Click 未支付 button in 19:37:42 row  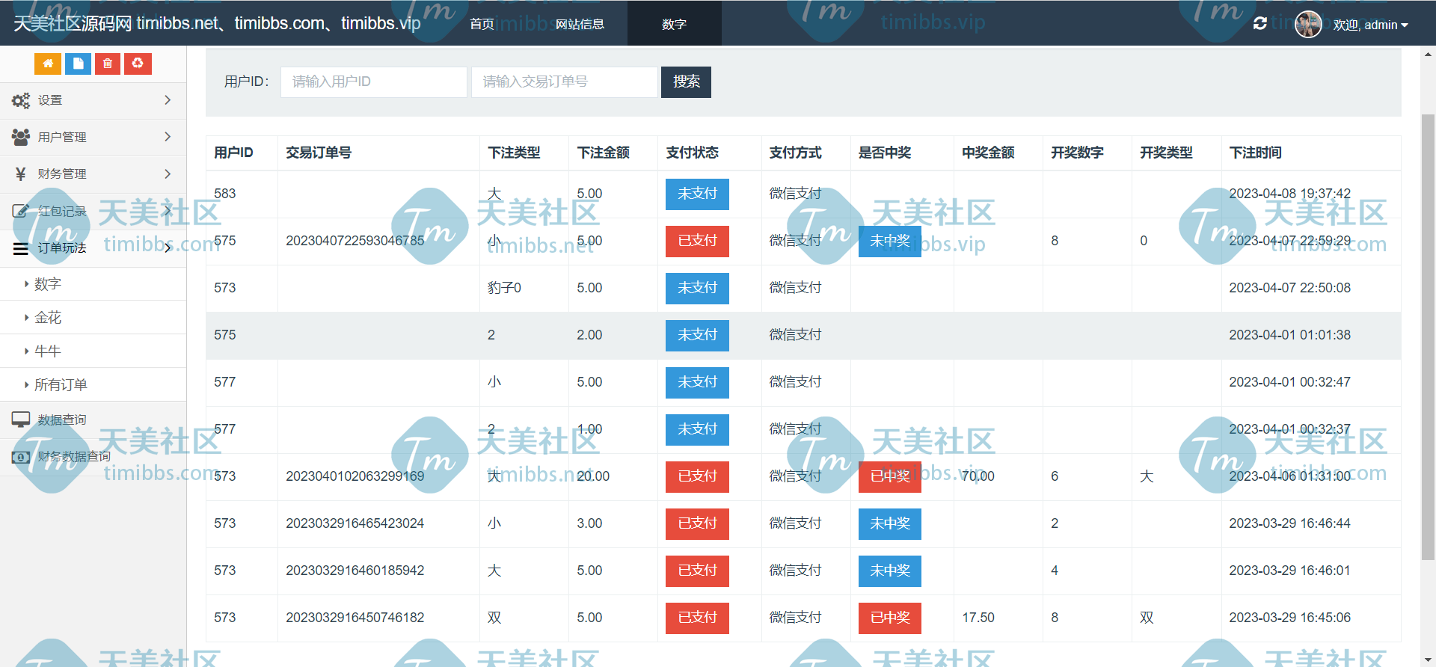click(697, 194)
